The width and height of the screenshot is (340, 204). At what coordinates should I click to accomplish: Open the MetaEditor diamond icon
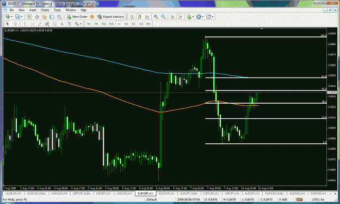pos(92,17)
